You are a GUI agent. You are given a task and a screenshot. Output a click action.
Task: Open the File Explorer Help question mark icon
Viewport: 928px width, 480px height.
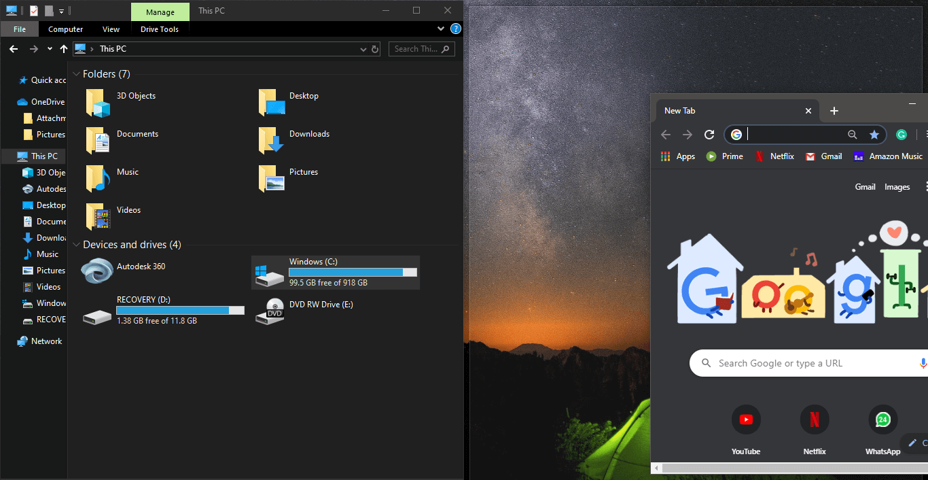456,29
